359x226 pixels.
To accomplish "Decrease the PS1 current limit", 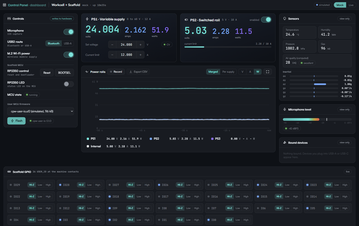I will [112, 55].
